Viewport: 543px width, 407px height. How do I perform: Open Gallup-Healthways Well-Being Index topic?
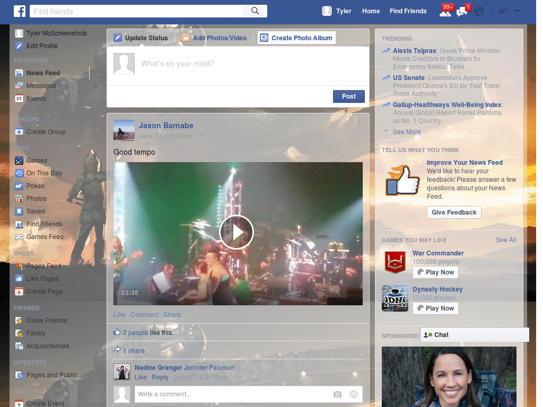(x=447, y=104)
